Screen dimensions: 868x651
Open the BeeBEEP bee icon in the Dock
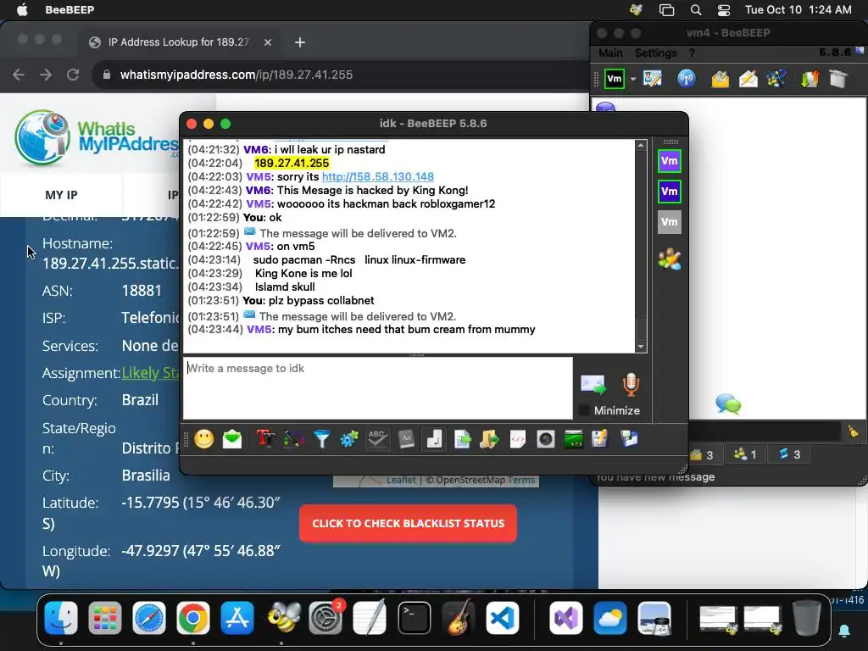click(x=283, y=617)
